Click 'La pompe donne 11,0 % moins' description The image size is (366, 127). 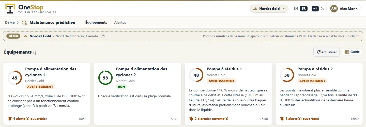pos(228,100)
